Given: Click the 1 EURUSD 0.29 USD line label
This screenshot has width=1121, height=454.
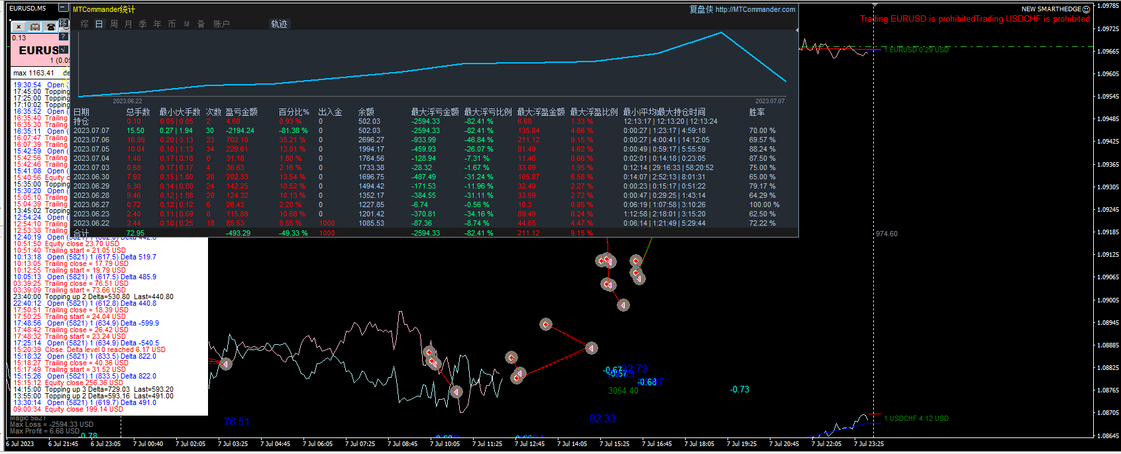Looking at the screenshot, I should 916,50.
